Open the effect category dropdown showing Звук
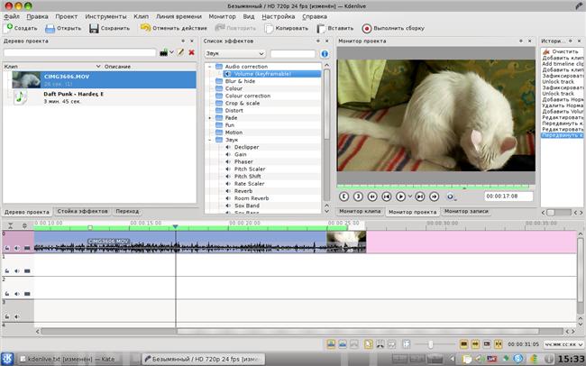The height and width of the screenshot is (366, 586). click(234, 54)
